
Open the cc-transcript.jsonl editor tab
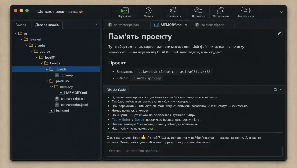click(x=127, y=25)
